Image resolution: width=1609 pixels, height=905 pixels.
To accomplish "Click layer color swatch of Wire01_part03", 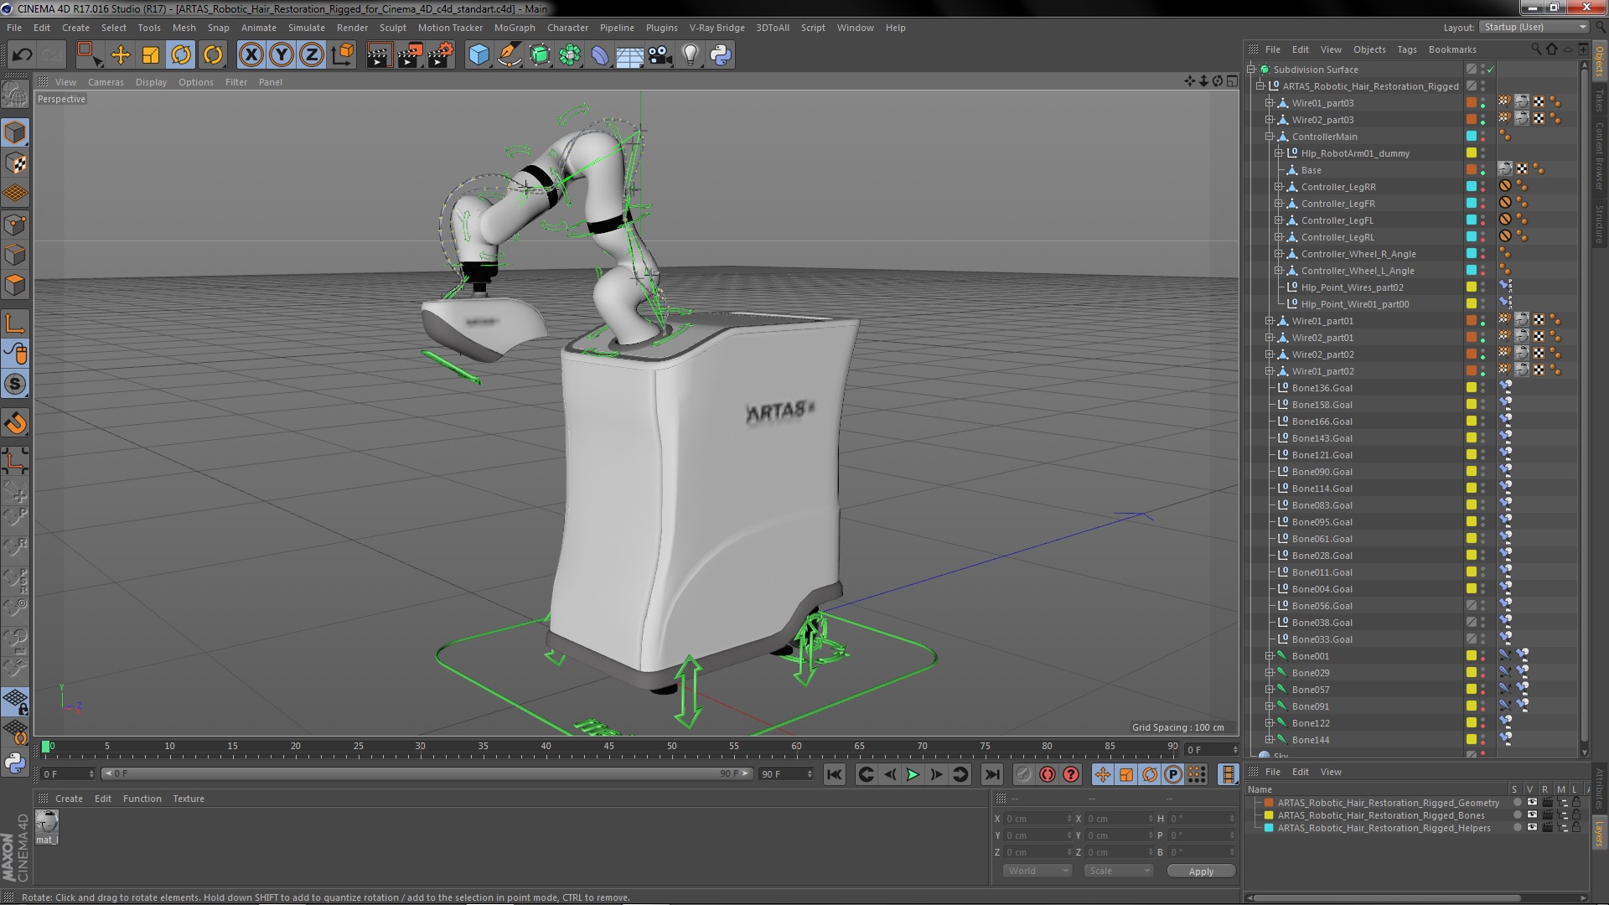I will click(1471, 103).
